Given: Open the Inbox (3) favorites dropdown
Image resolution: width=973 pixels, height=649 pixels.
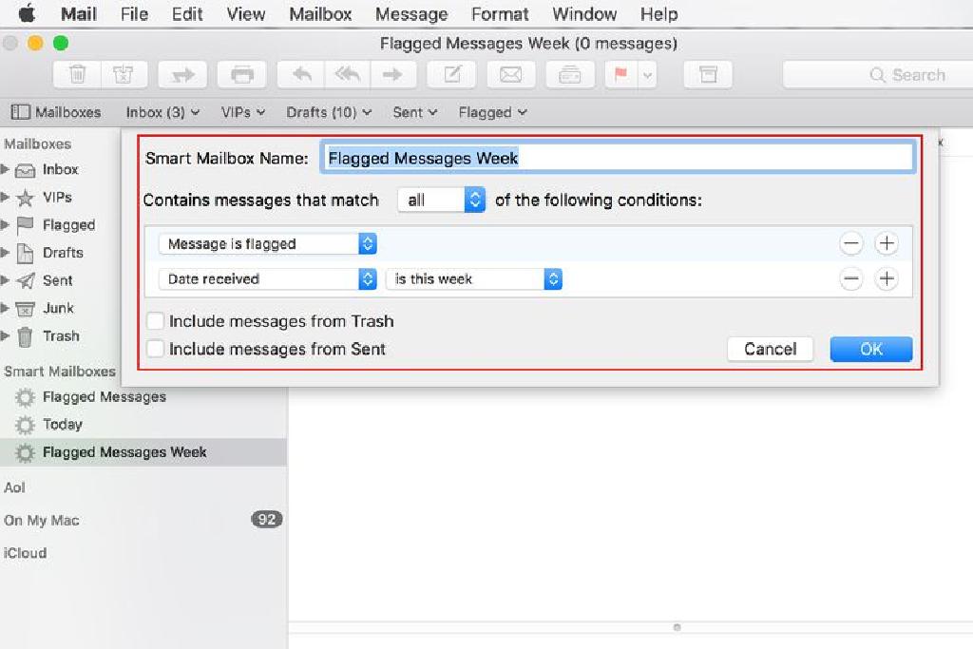Looking at the screenshot, I should pyautogui.click(x=162, y=112).
